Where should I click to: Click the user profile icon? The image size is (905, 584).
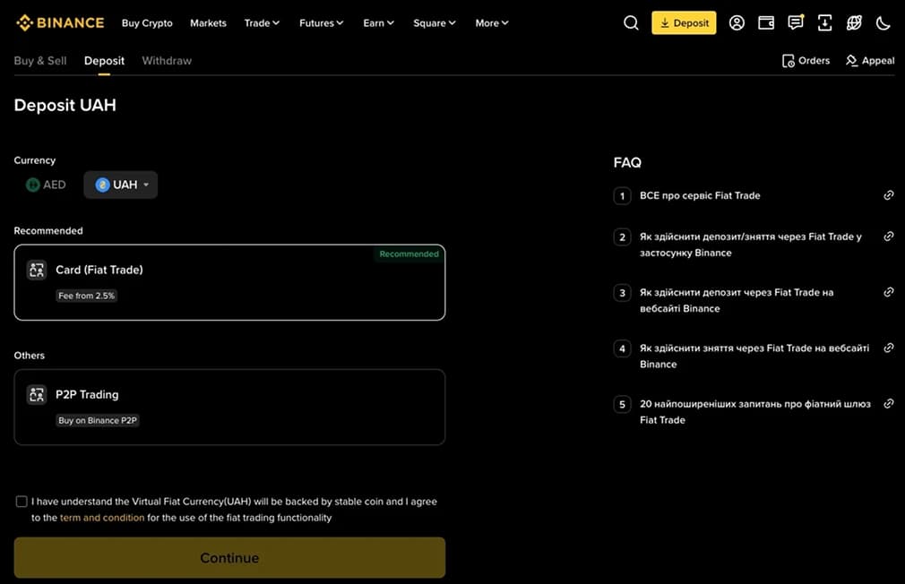[x=737, y=22]
